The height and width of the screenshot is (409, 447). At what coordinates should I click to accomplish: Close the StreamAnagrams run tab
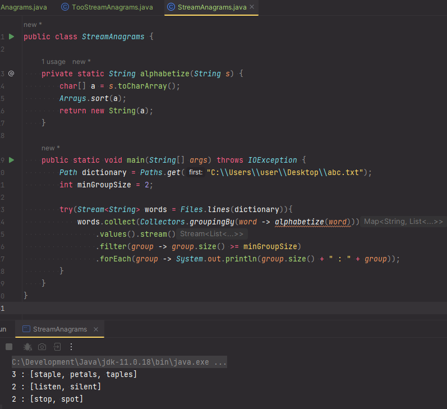(96, 329)
